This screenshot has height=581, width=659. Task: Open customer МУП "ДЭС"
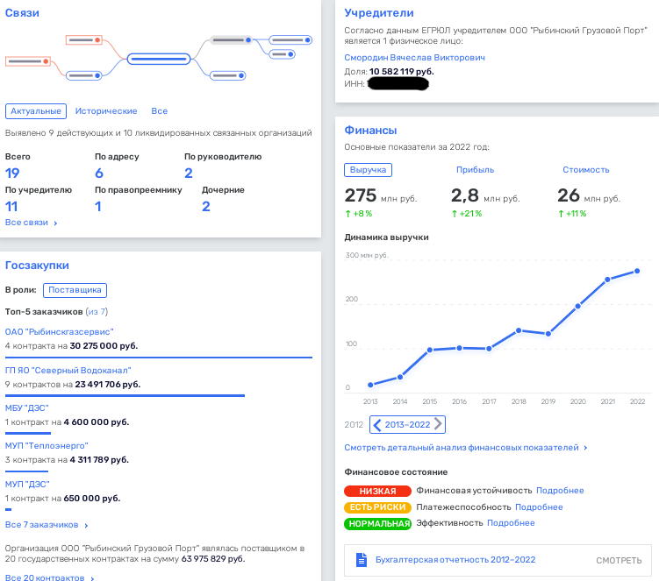27,484
